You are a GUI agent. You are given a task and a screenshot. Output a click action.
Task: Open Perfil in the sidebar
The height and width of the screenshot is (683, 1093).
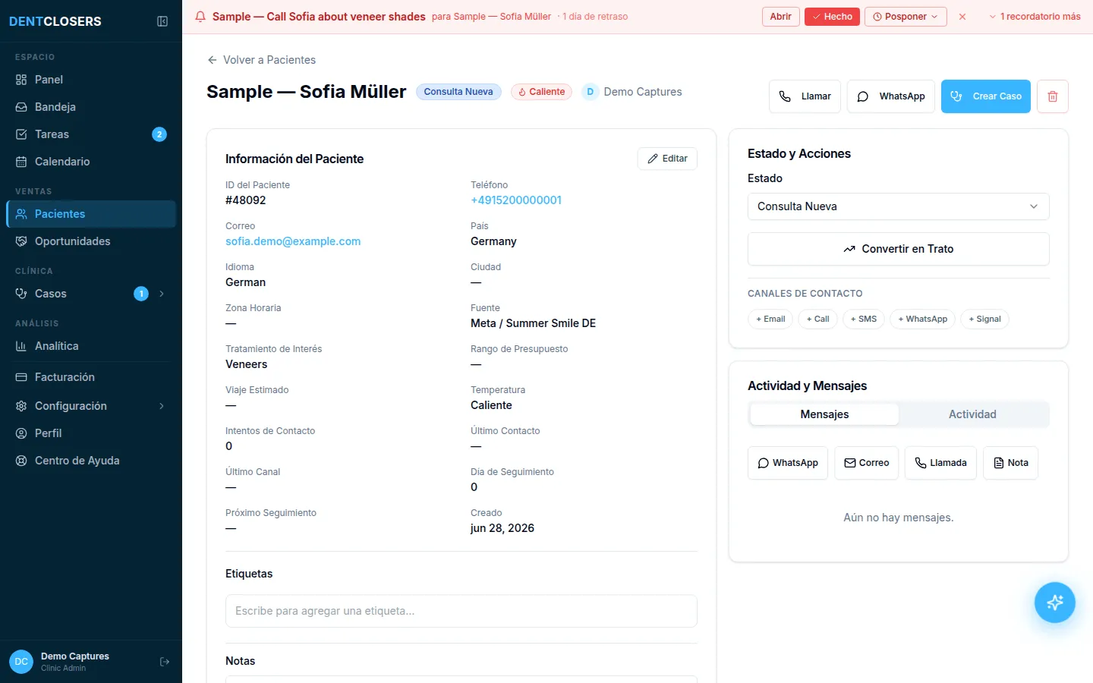[x=91, y=433]
